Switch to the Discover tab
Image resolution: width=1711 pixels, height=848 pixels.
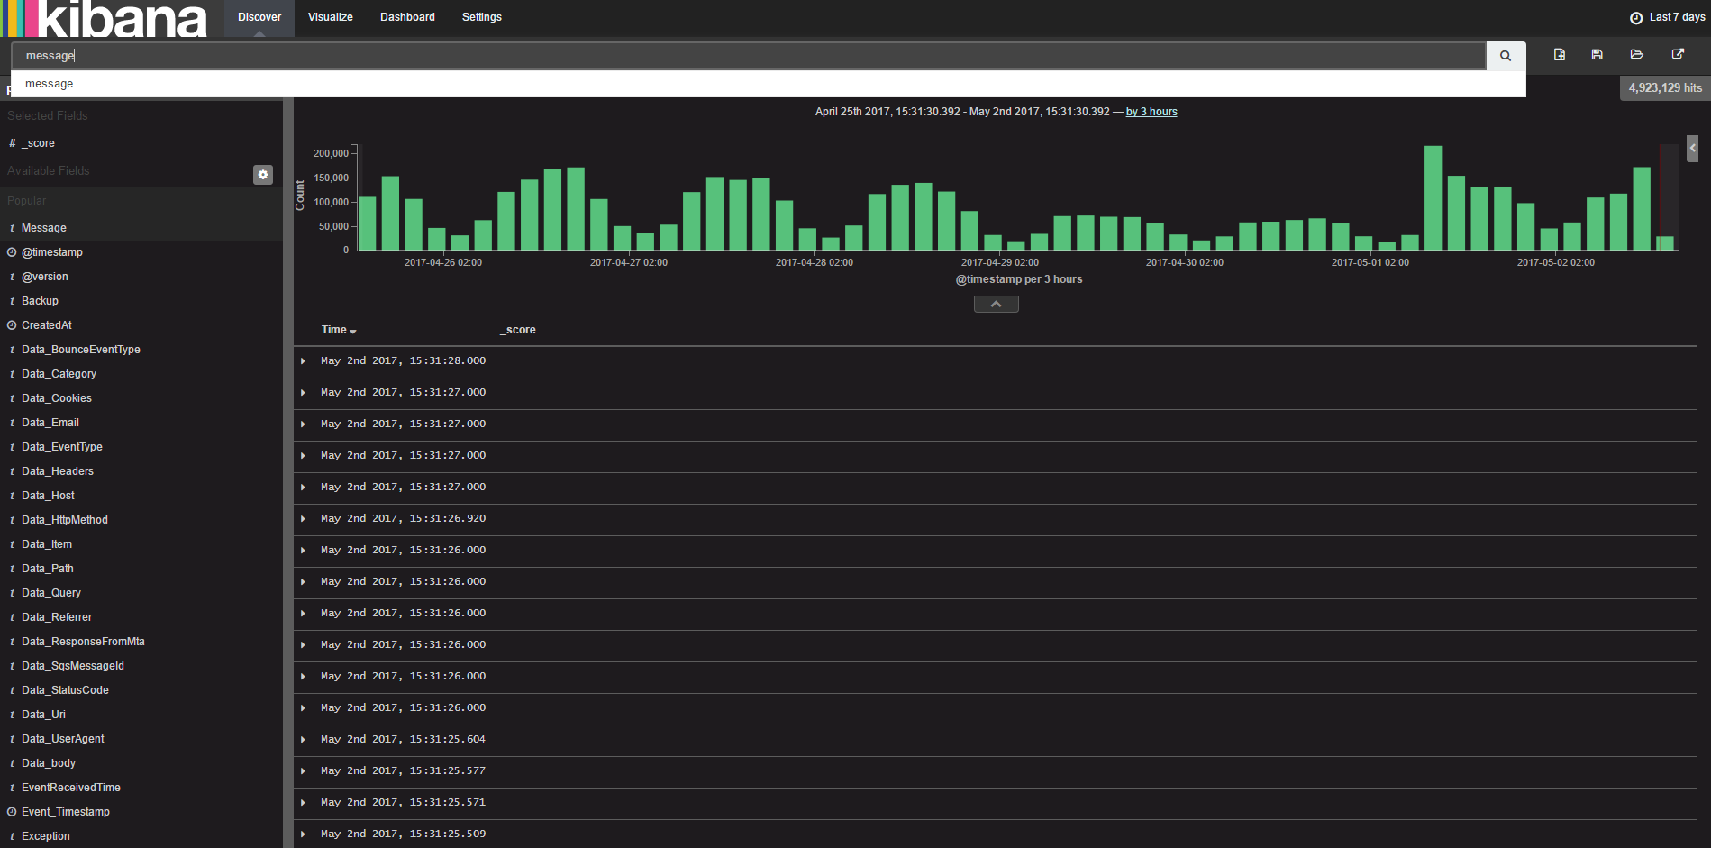(x=259, y=18)
